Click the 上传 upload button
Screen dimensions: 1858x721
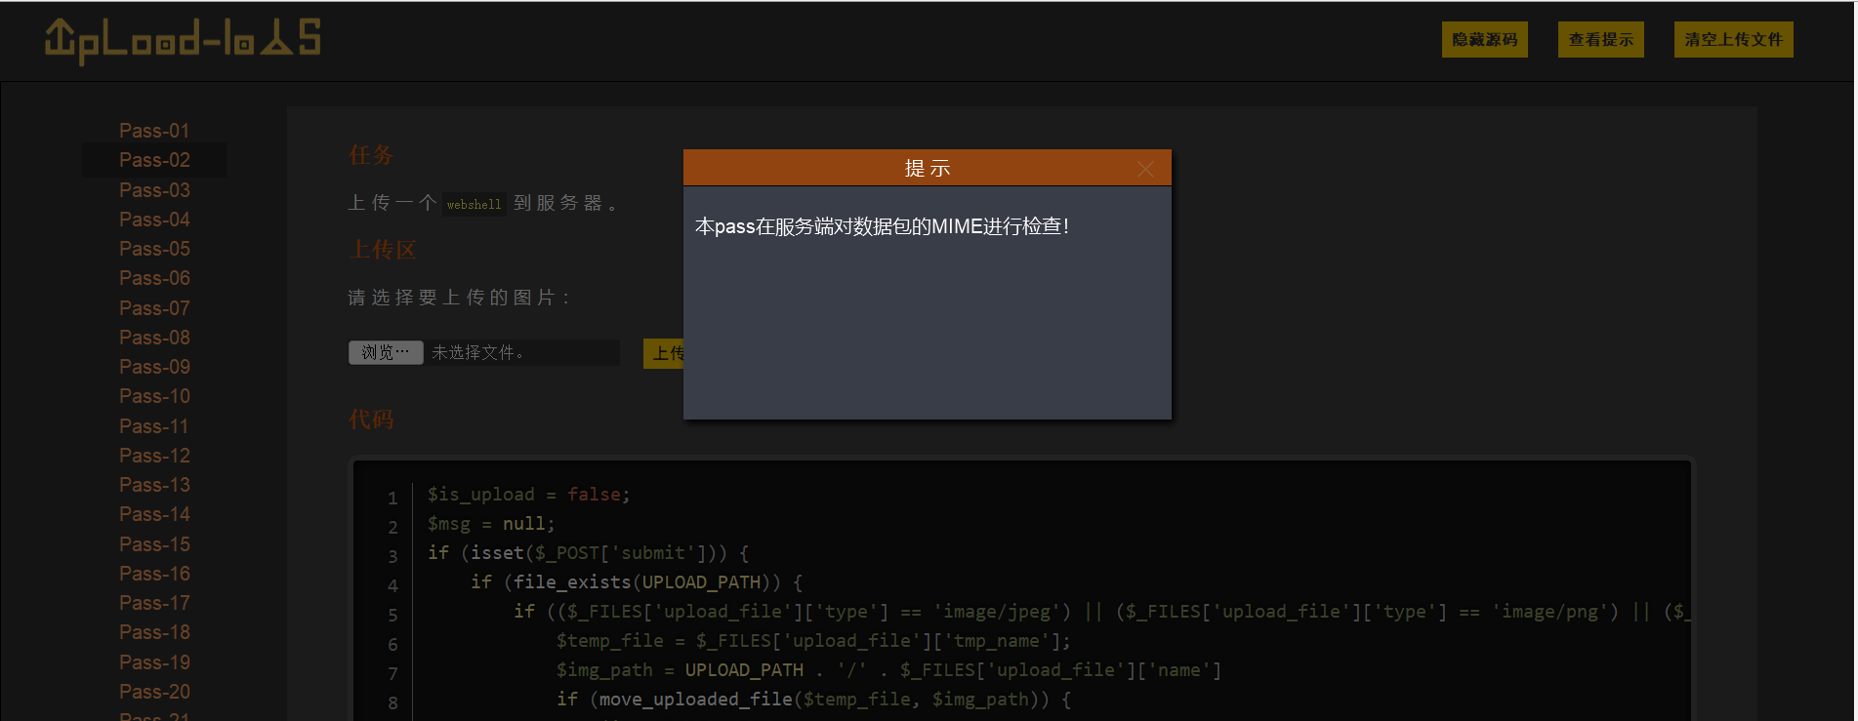tap(665, 353)
